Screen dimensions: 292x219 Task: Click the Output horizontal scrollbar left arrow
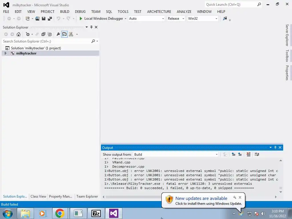point(104,197)
